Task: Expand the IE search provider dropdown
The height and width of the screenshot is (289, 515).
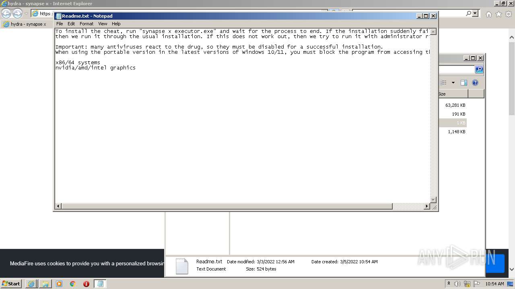Action: click(x=475, y=14)
